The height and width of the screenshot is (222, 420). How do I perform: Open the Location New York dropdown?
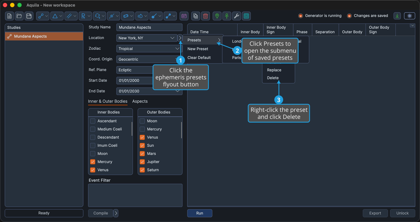click(x=147, y=38)
